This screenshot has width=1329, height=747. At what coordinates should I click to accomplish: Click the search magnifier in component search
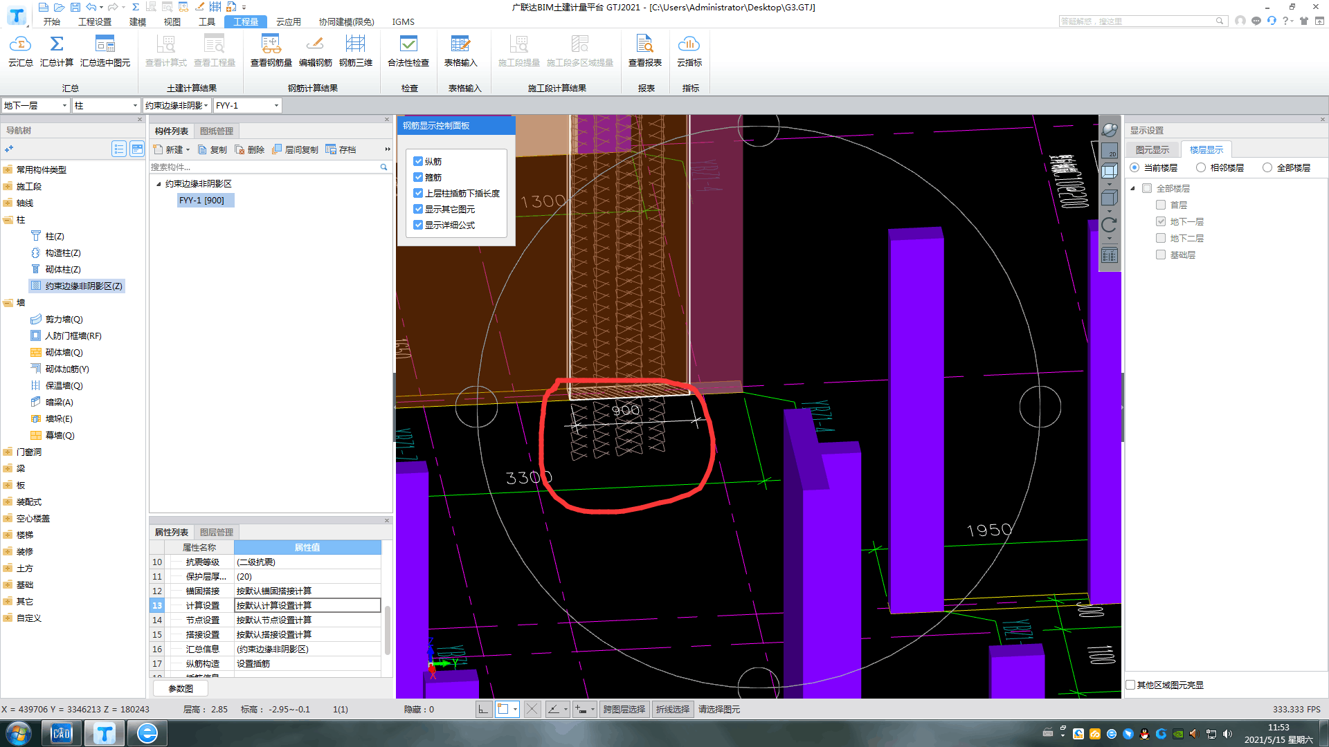[x=383, y=167]
